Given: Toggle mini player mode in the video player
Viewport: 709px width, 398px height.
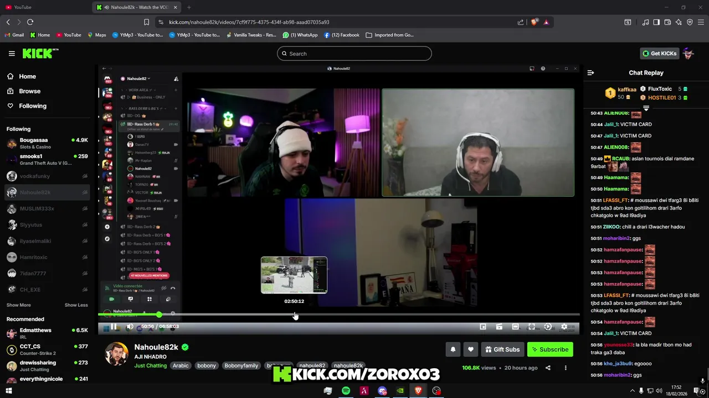Looking at the screenshot, I should click(483, 327).
